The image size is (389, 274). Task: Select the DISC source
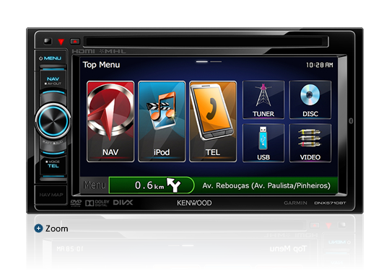click(310, 100)
